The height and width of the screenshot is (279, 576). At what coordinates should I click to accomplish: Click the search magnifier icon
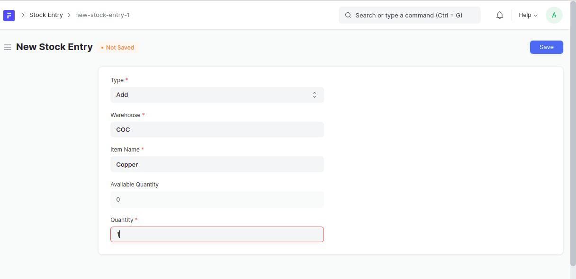tap(348, 15)
